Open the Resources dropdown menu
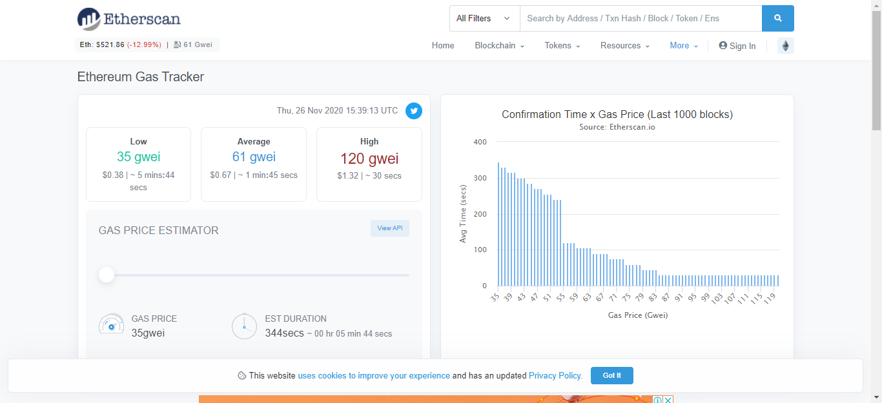This screenshot has height=403, width=882. [x=624, y=46]
